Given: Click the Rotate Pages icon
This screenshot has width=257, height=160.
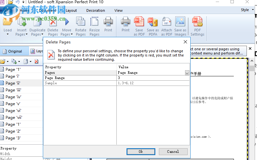Looking at the screenshot, I should (81, 22).
